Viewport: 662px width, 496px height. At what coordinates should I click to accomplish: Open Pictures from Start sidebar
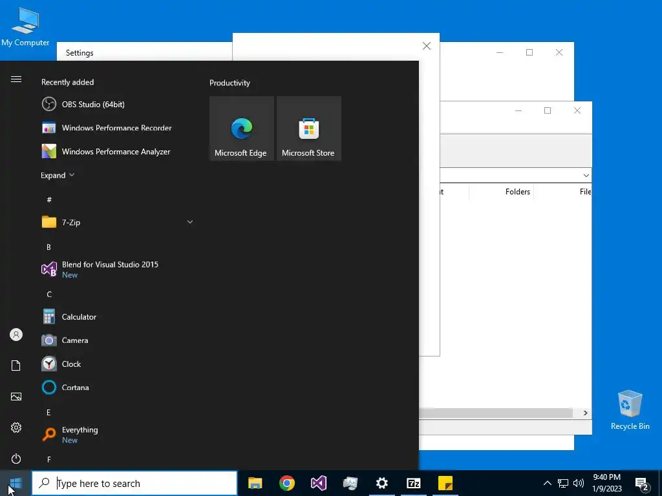pyautogui.click(x=16, y=397)
